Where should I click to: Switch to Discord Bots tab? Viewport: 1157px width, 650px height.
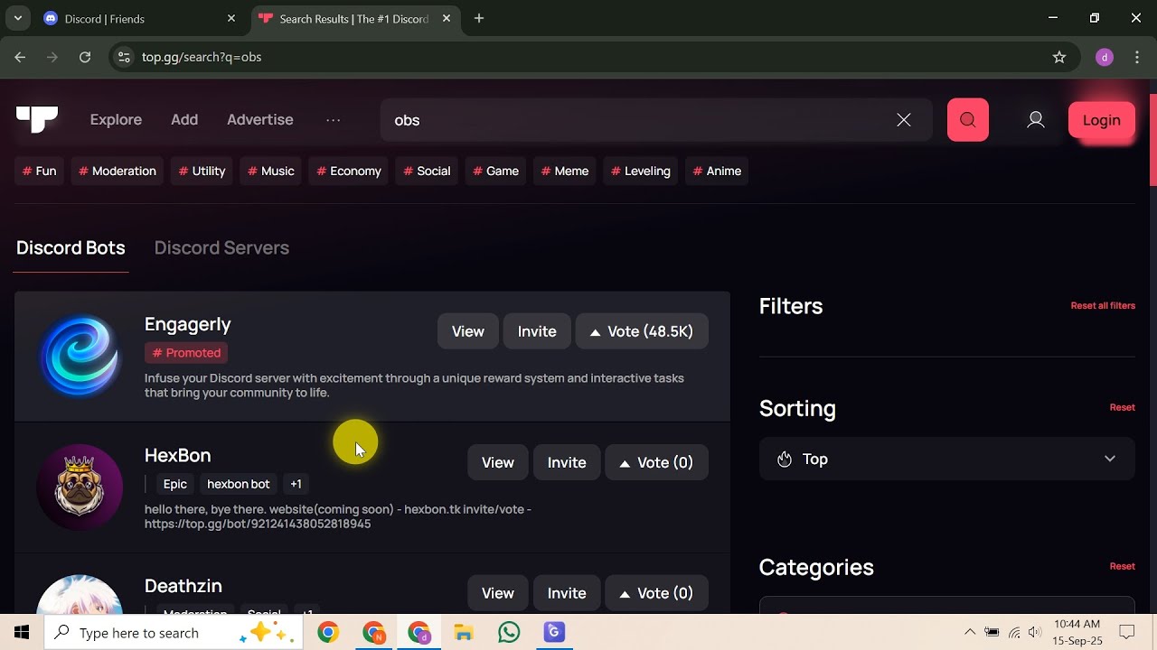(71, 247)
